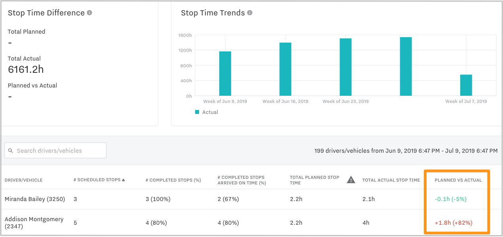Viewport: 503px width, 237px height.
Task: Click Addison Montgomery's scheduled stops value 5
Action: point(75,223)
